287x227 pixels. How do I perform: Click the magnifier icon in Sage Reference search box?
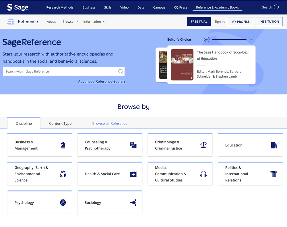(x=121, y=72)
